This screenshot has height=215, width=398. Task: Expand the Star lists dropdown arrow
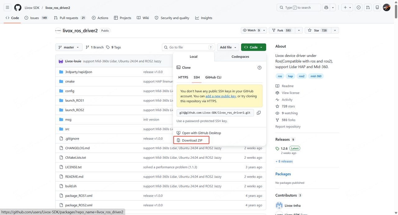click(335, 30)
